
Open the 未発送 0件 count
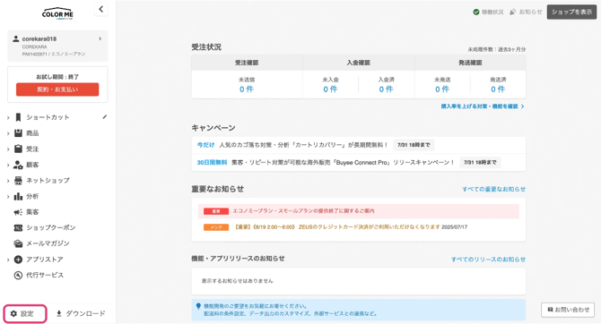pos(442,89)
